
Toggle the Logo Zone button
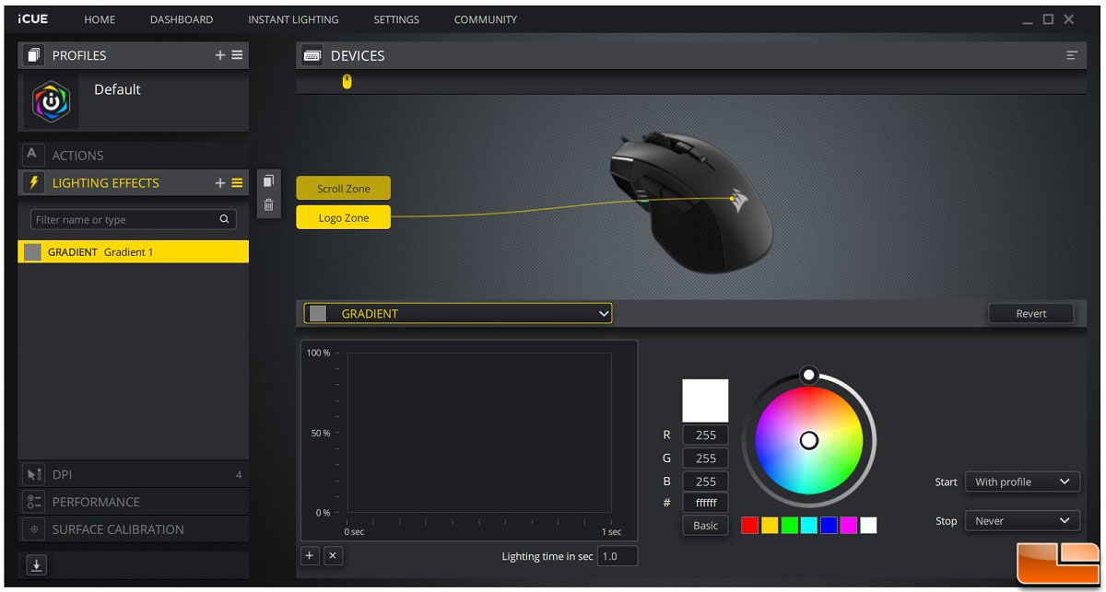pos(344,218)
